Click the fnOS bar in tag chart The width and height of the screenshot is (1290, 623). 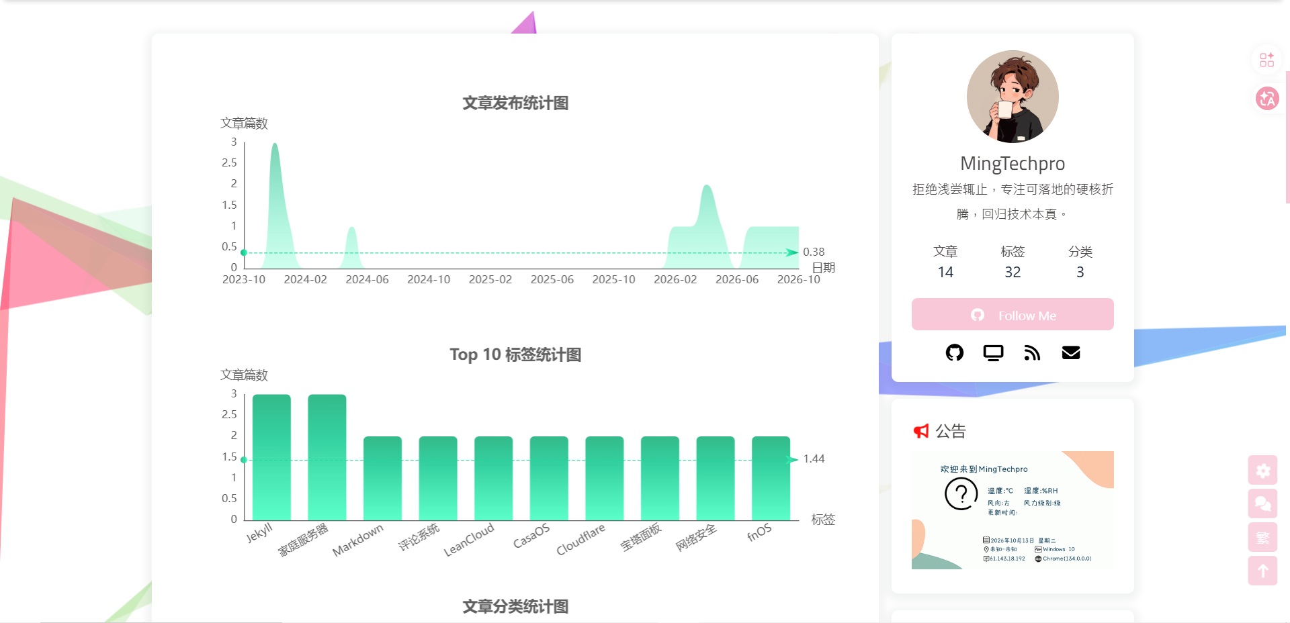click(x=771, y=478)
